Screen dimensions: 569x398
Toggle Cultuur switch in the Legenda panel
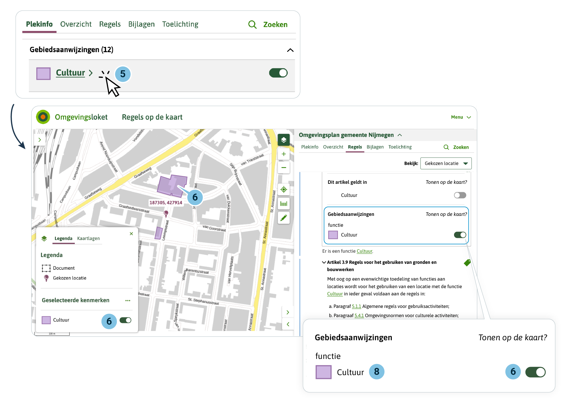[x=125, y=320]
